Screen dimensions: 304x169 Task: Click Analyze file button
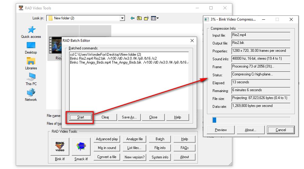[134, 139]
